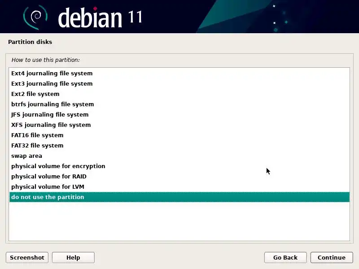Continue to the next installer step
The image size is (359, 269).
point(332,257)
